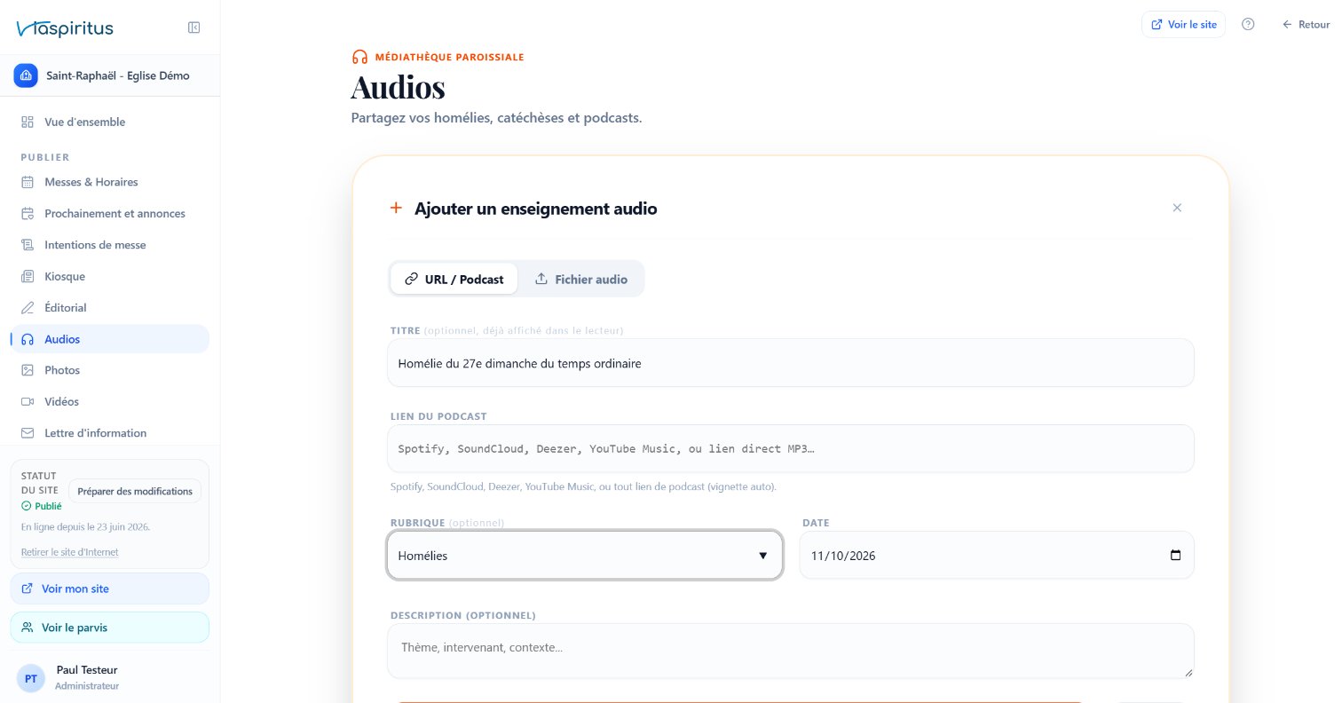Screen dimensions: 1342x703
Task: Click the Paul Testeur user name
Action: point(87,670)
